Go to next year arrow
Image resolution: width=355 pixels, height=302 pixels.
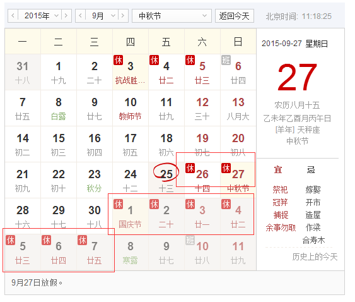(66, 16)
